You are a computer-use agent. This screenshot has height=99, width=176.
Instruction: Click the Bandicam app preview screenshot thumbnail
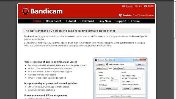pos(120,78)
